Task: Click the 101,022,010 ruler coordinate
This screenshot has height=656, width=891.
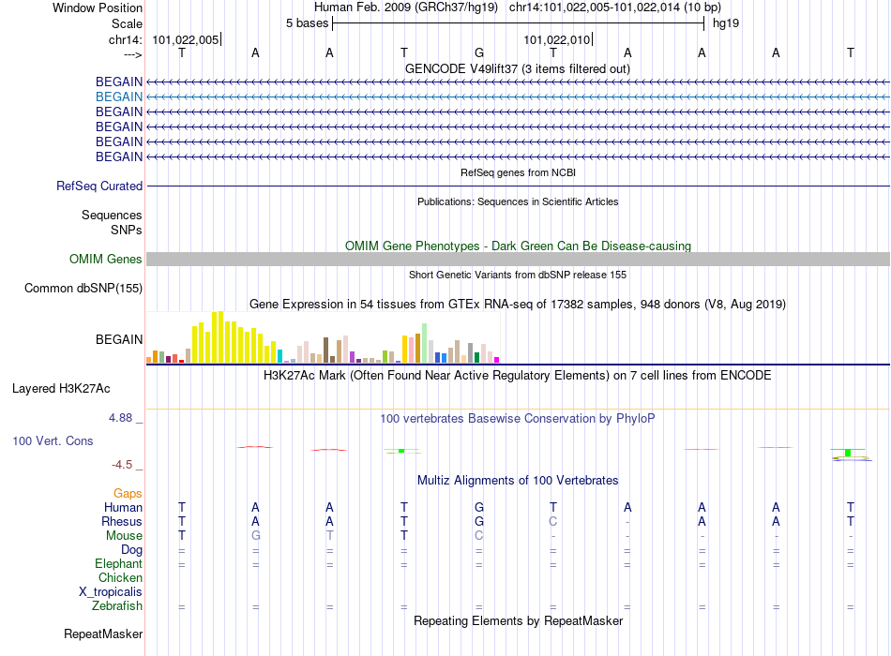Action: coord(557,39)
